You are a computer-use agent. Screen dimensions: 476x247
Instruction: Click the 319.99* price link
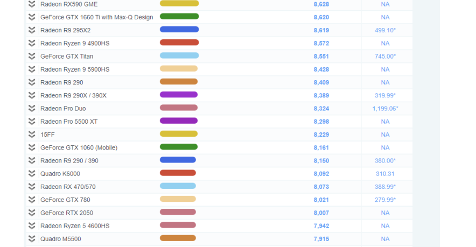coord(385,96)
